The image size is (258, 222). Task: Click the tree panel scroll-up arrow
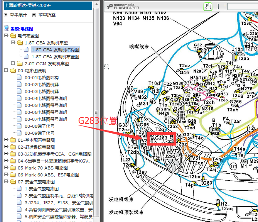point(96,4)
